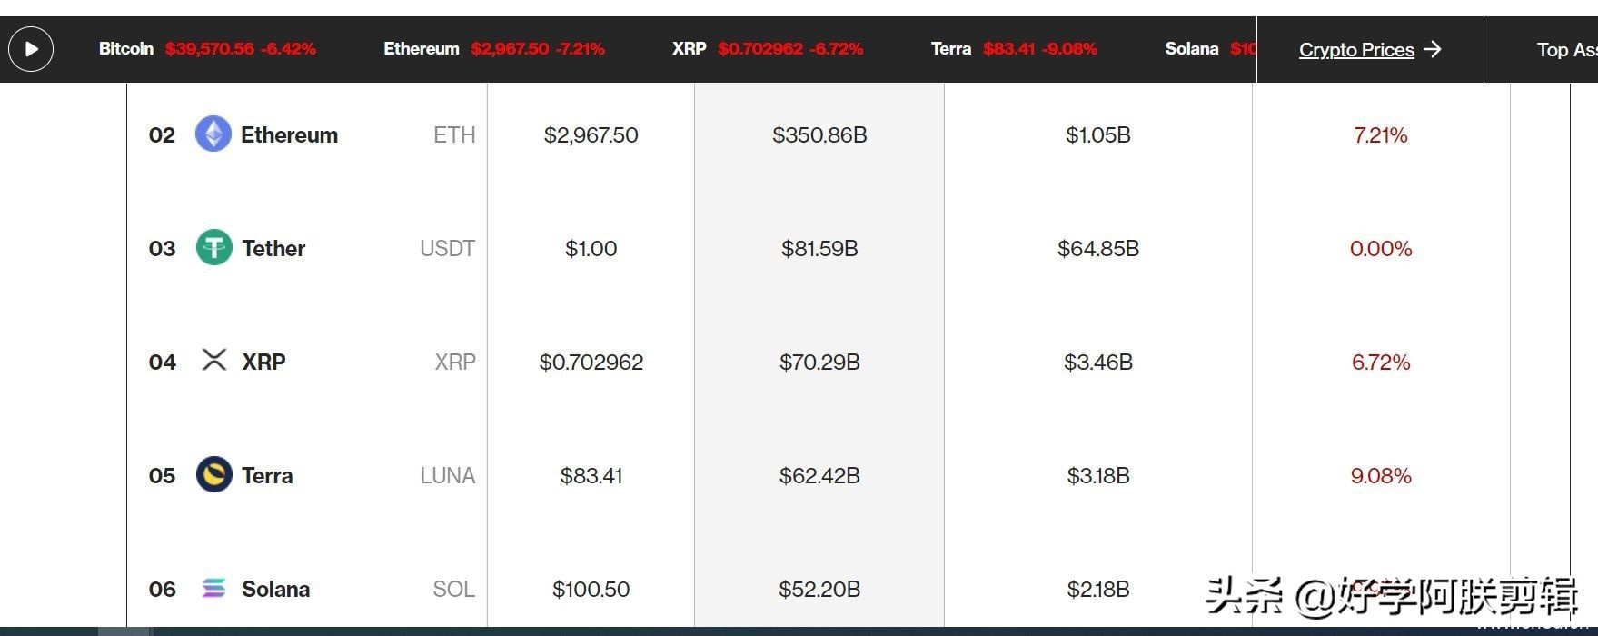The width and height of the screenshot is (1598, 636).
Task: Click the XRP coin logo icon
Action: [x=214, y=361]
